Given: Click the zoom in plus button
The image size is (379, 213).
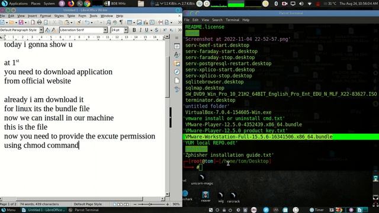Looking at the screenshot, I should pyautogui.click(x=168, y=204).
